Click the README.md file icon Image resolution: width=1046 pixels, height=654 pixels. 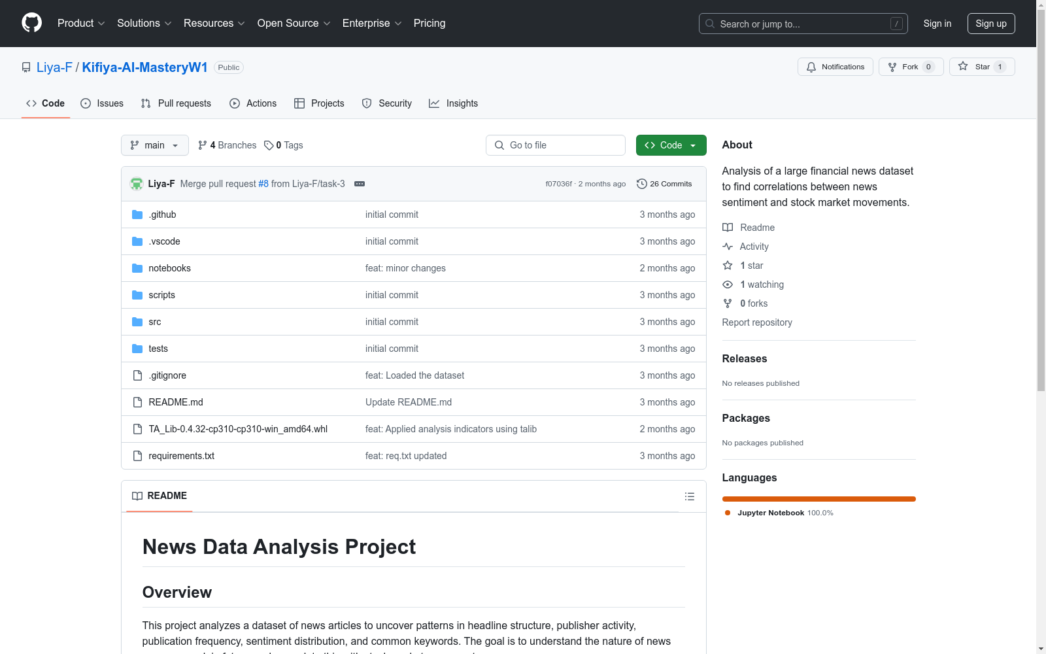tap(137, 402)
